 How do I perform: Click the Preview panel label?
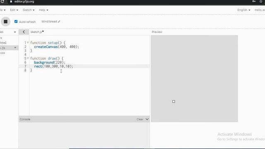click(x=157, y=32)
